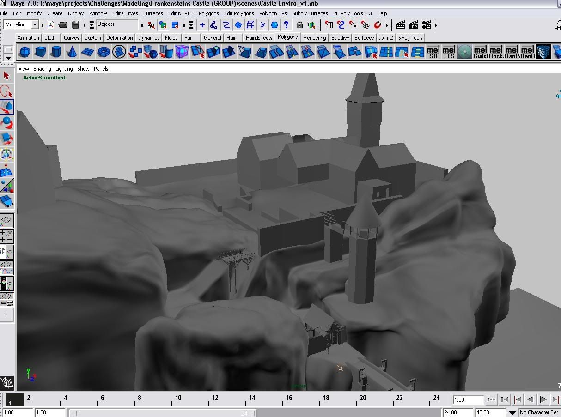561x417 pixels.
Task: Toggle snap to grids
Action: click(329, 25)
